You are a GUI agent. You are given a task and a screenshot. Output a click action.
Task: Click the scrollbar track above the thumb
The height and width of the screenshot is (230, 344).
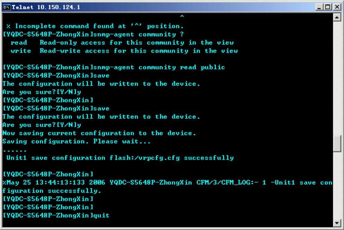click(x=337, y=78)
